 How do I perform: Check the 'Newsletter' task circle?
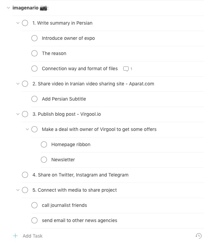point(44,160)
